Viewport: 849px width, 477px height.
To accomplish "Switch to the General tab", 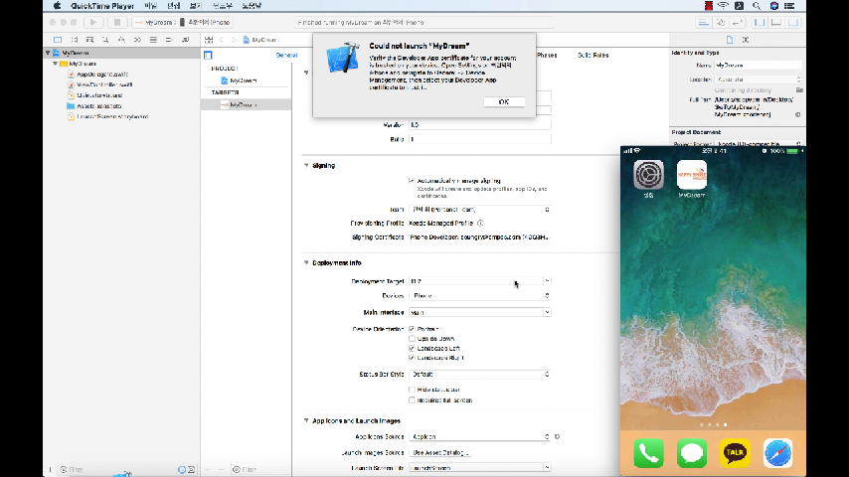I will [x=286, y=56].
